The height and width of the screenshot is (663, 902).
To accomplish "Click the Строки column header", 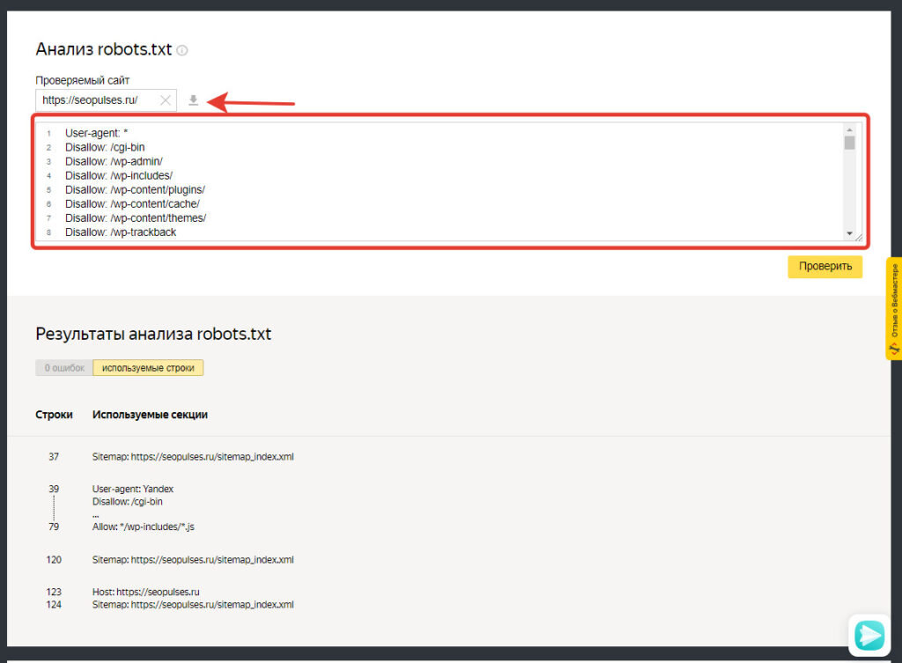I will [x=54, y=415].
